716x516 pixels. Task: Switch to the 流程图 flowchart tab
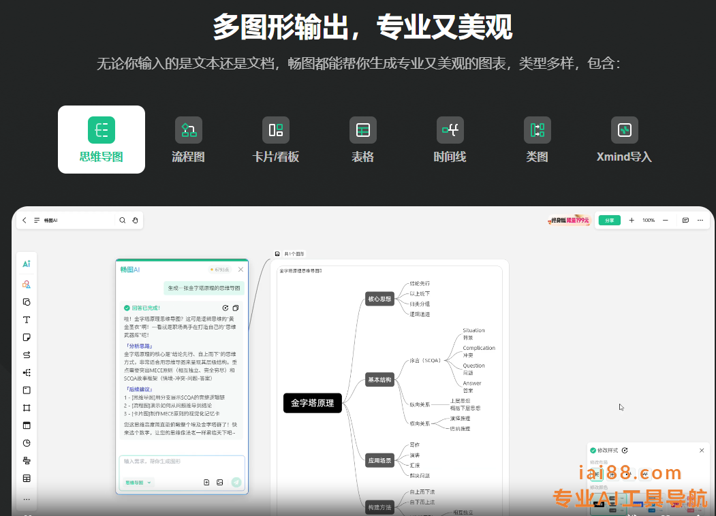click(x=188, y=140)
